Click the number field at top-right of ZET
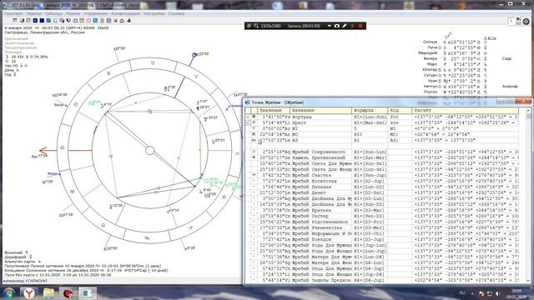The width and height of the screenshot is (534, 300). (511, 21)
